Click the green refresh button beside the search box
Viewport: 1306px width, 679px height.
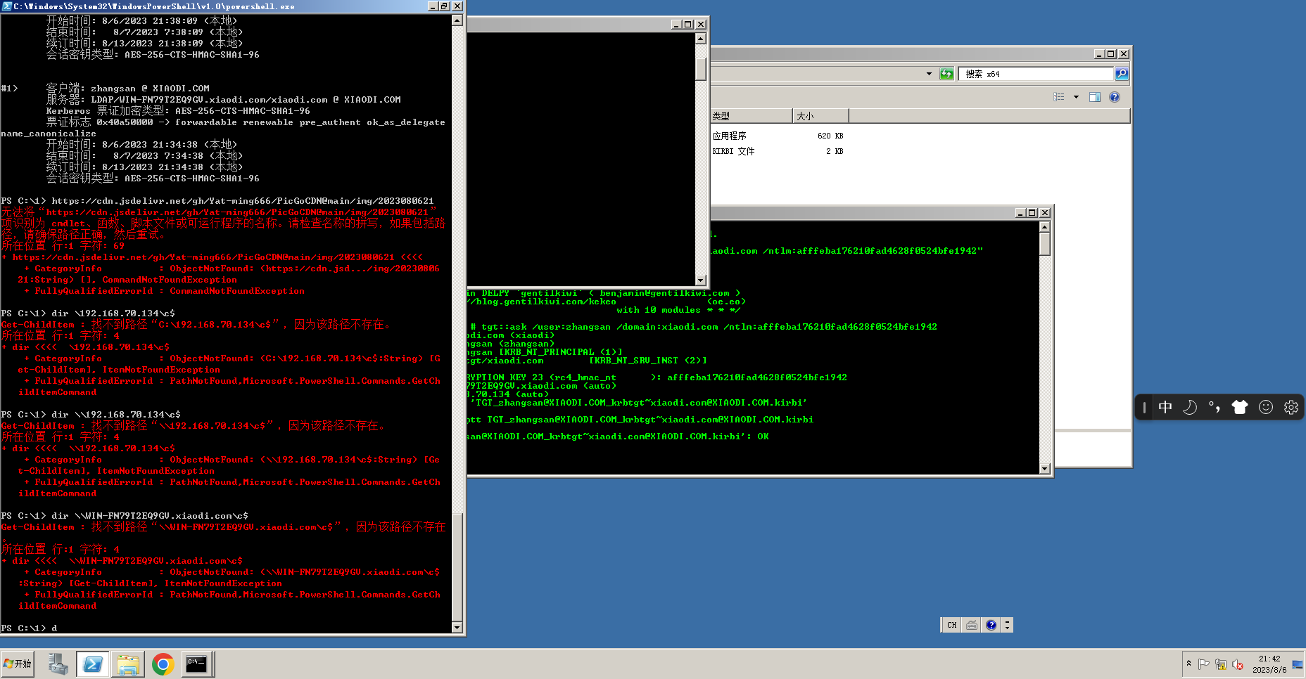click(946, 73)
